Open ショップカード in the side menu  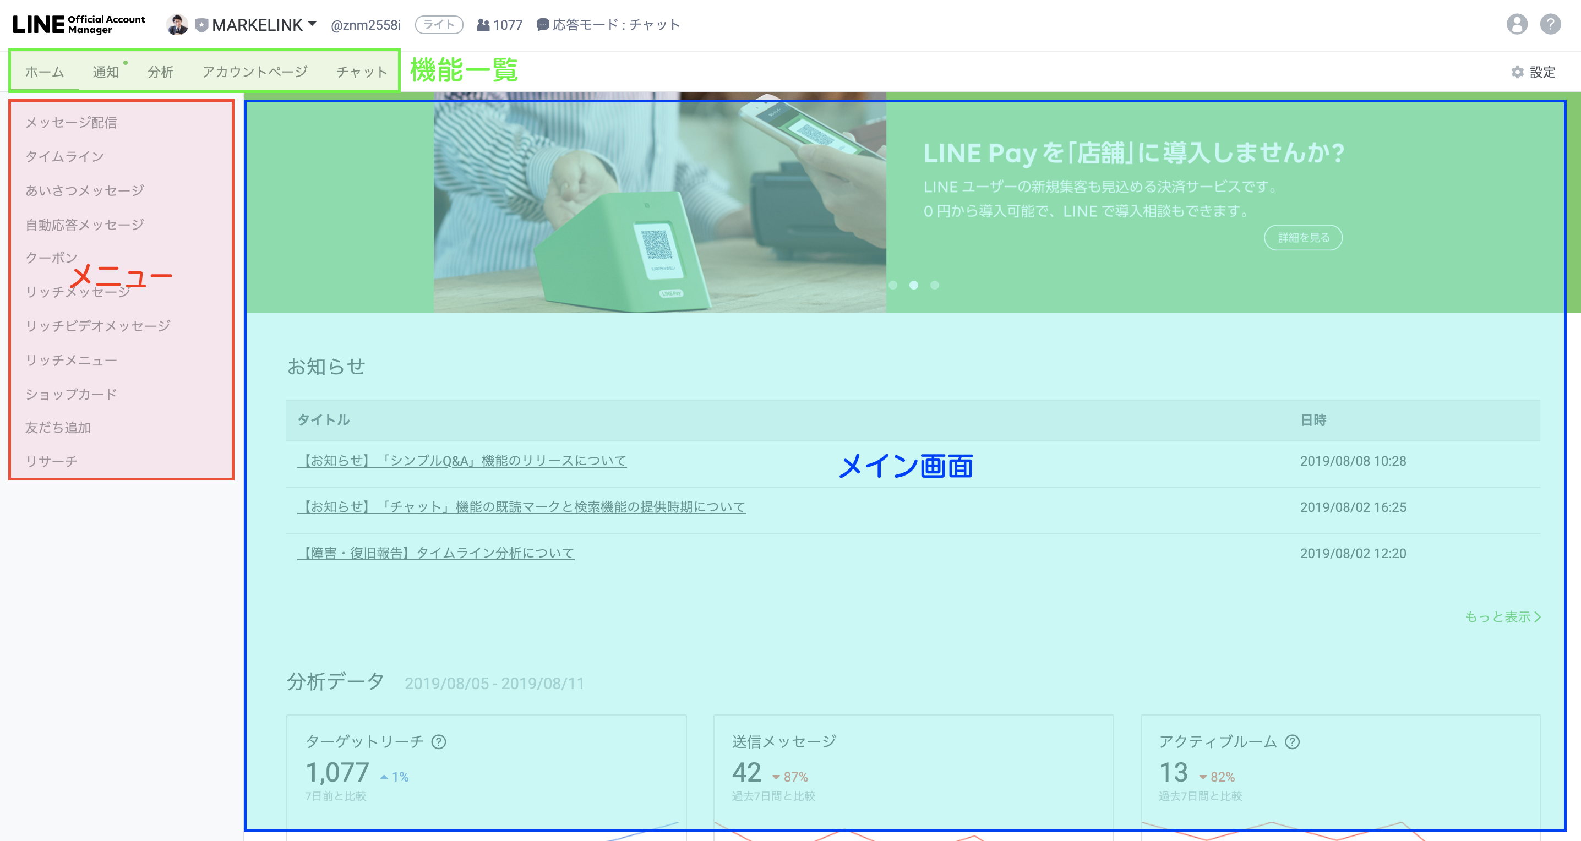(71, 394)
